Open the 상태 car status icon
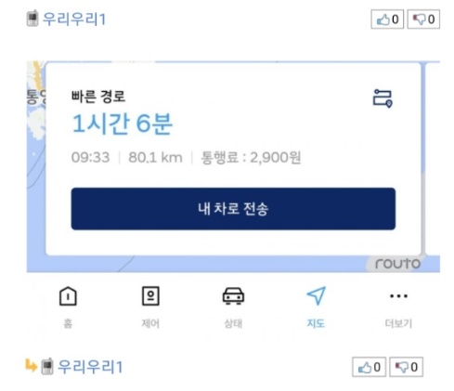 point(233,296)
